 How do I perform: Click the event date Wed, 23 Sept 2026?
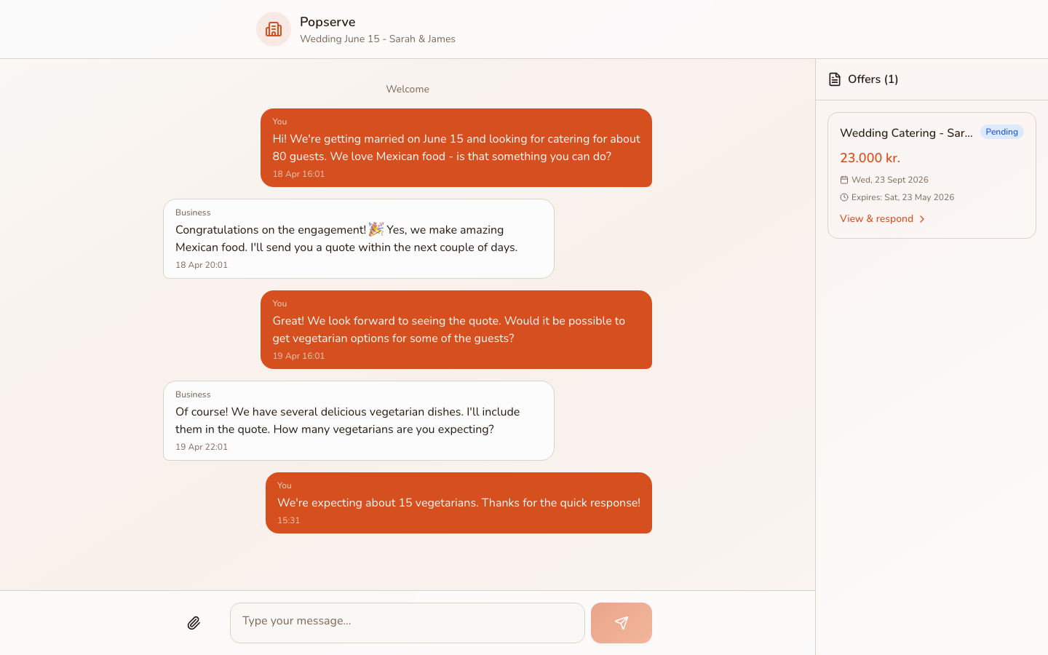pyautogui.click(x=889, y=180)
